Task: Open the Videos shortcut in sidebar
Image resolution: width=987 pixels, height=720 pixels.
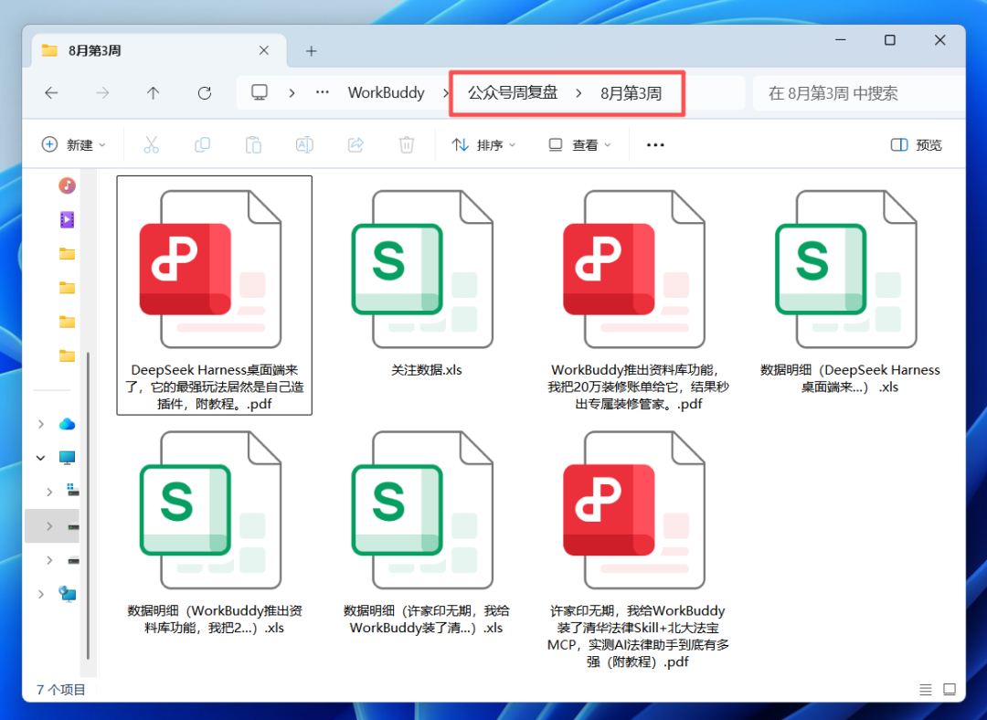Action: 68,219
